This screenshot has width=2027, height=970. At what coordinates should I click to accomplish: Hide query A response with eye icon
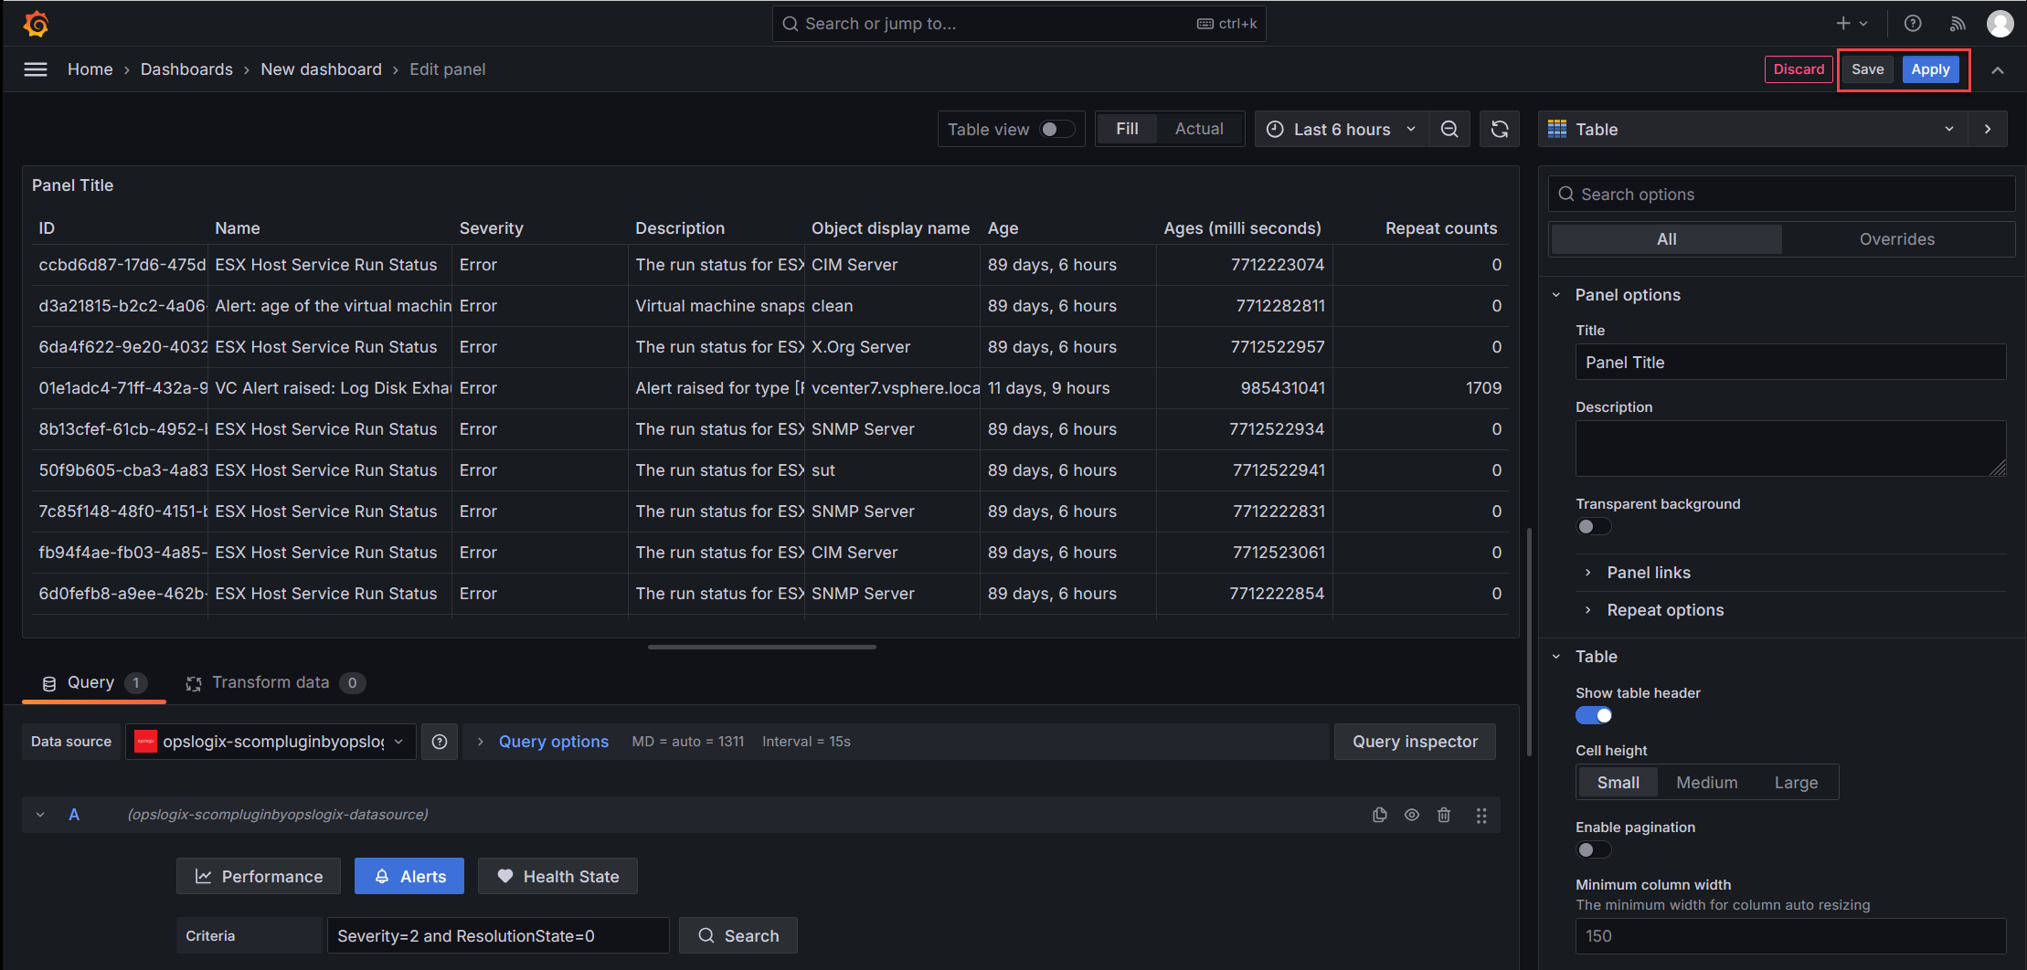coord(1412,815)
